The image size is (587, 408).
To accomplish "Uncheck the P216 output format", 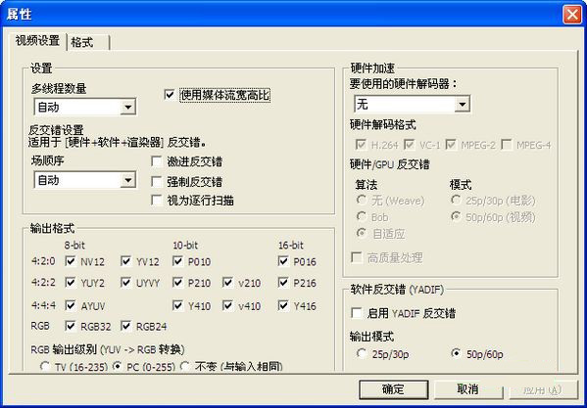I will click(x=283, y=283).
